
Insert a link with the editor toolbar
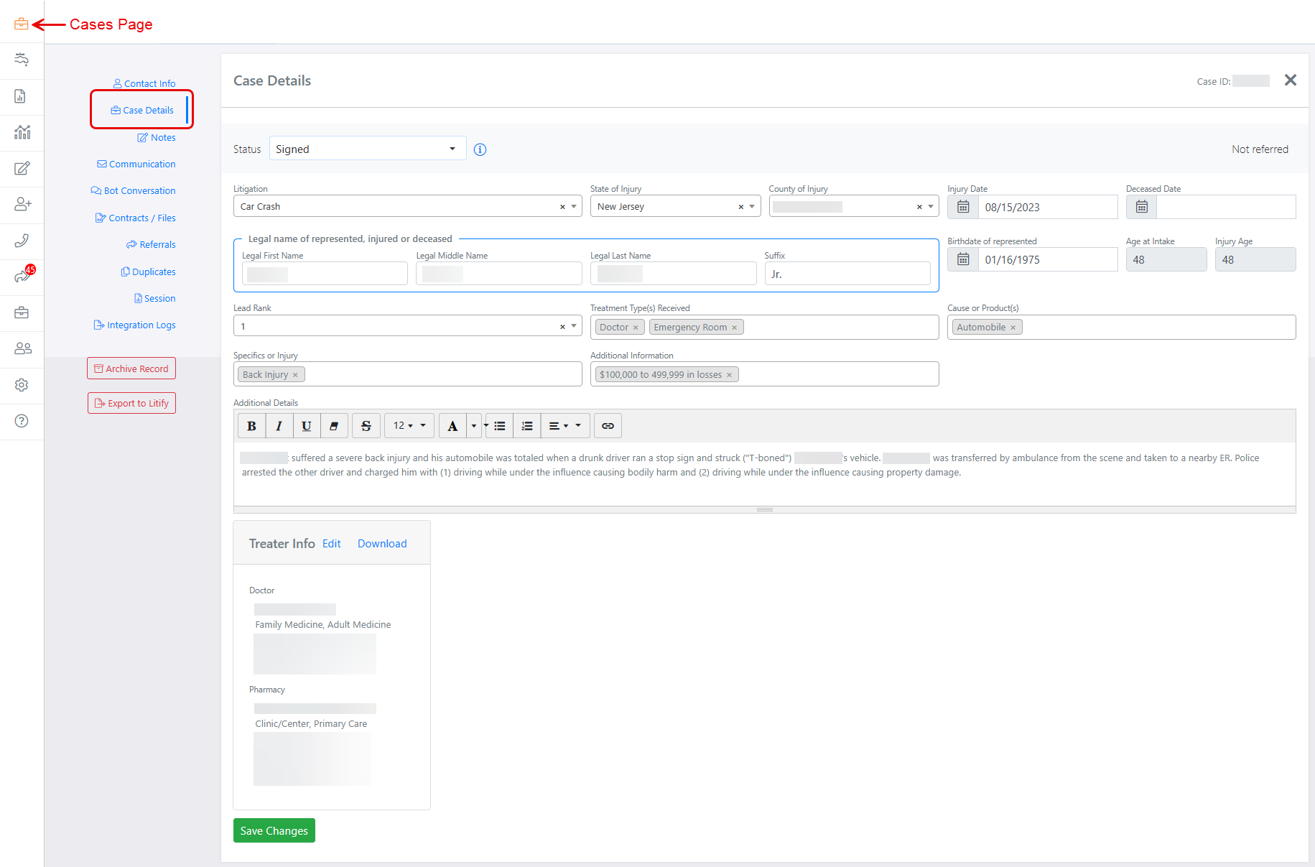(x=608, y=426)
